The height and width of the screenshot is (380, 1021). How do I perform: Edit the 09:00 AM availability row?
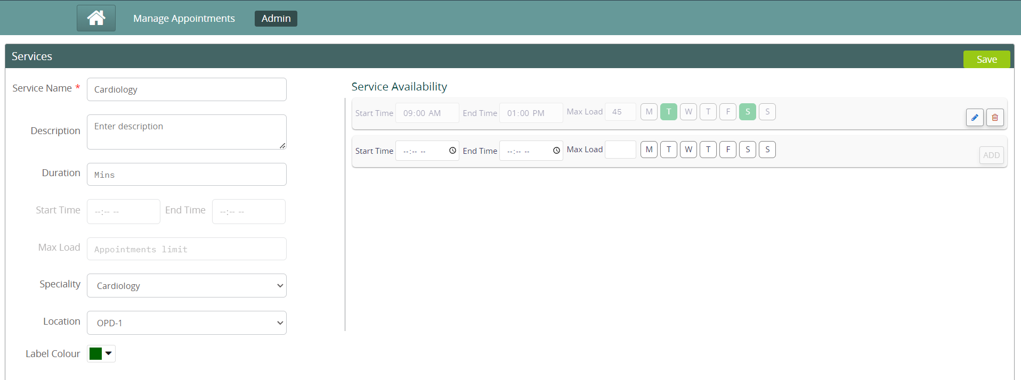click(975, 118)
